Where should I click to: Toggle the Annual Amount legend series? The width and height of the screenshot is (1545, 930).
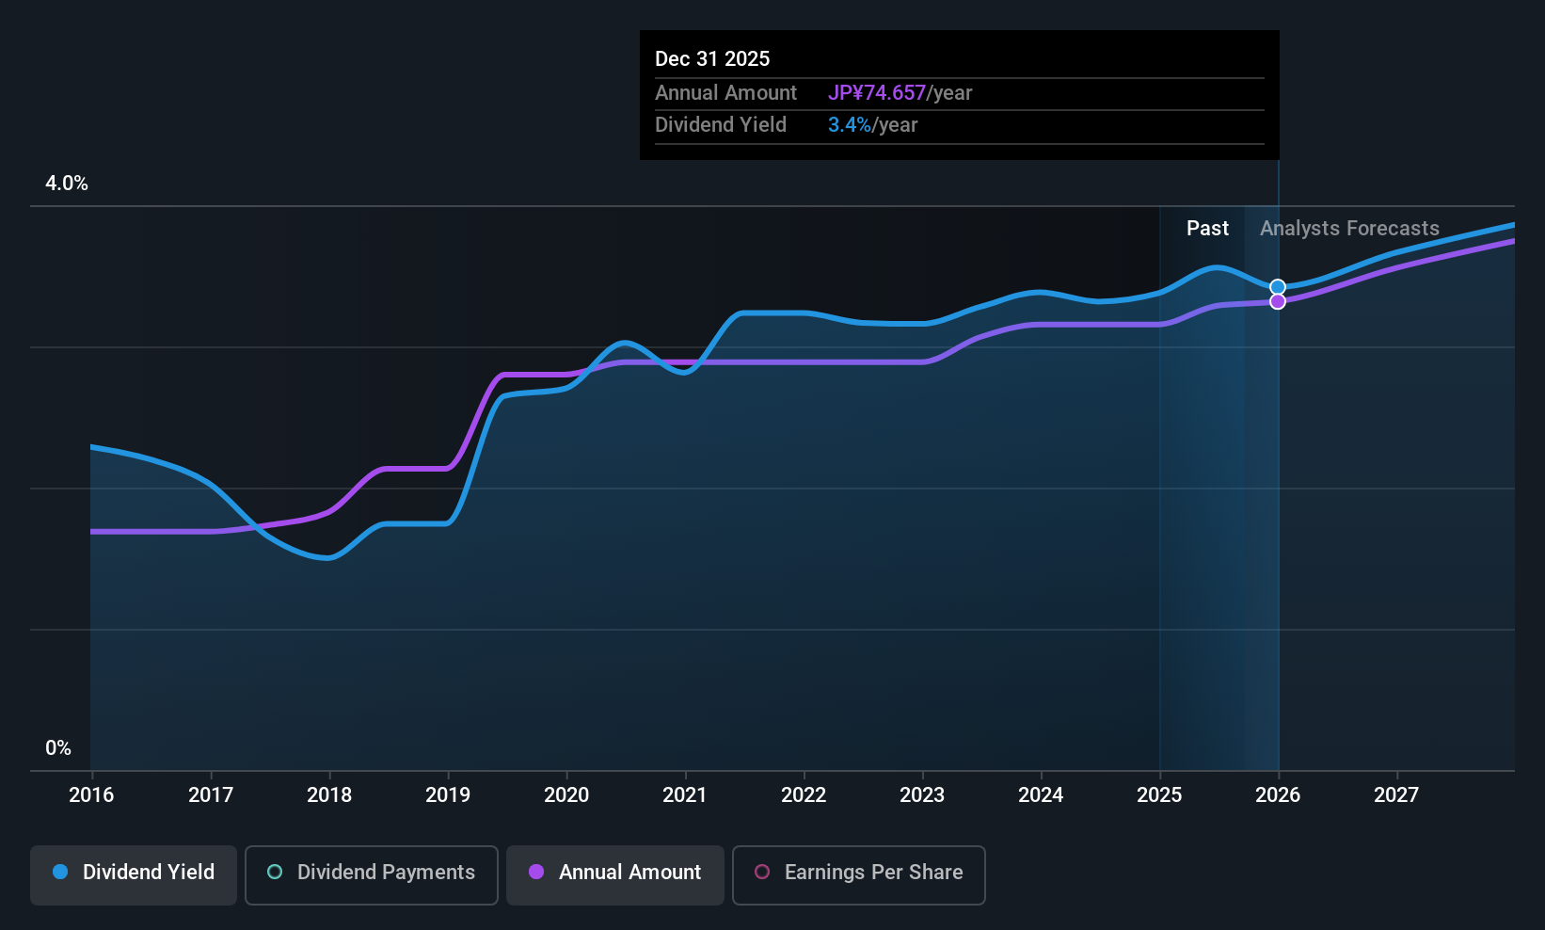point(615,874)
